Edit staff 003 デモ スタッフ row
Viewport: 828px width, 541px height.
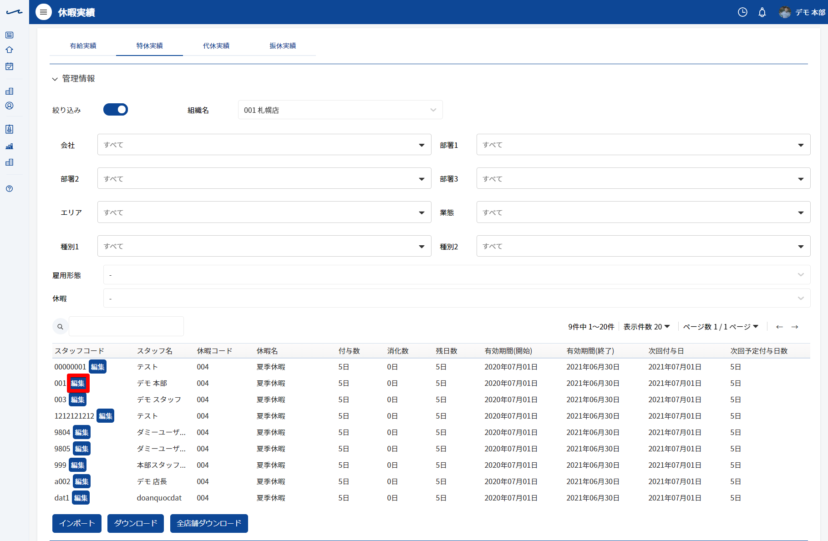(x=77, y=399)
